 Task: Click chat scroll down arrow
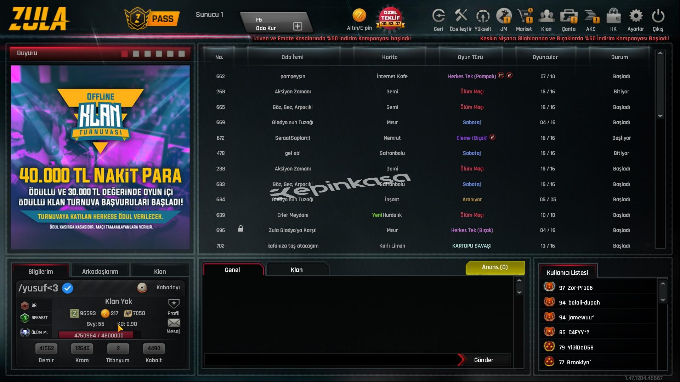coord(519,292)
